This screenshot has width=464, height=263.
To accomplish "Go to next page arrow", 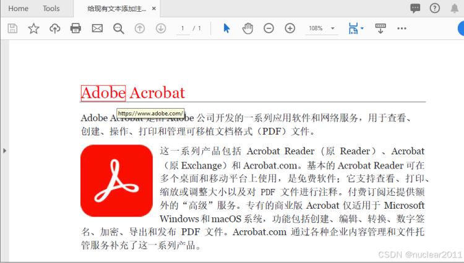I will [x=161, y=28].
